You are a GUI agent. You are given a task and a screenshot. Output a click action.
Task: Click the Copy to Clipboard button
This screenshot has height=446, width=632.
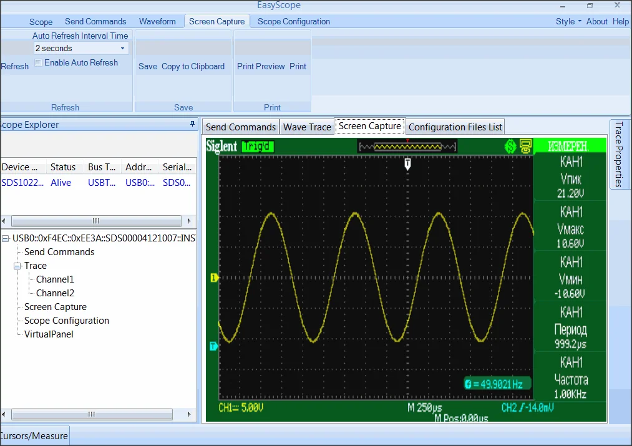[x=193, y=66]
